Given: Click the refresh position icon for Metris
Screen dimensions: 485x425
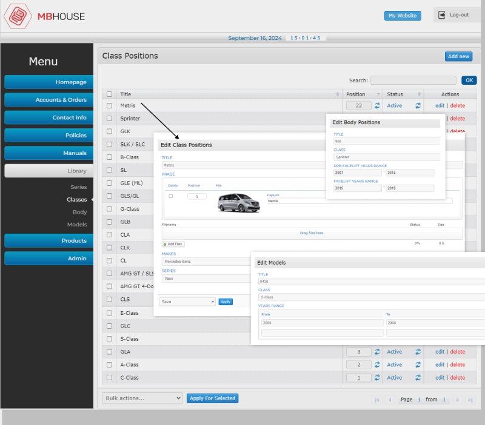Looking at the screenshot, I should pos(377,105).
